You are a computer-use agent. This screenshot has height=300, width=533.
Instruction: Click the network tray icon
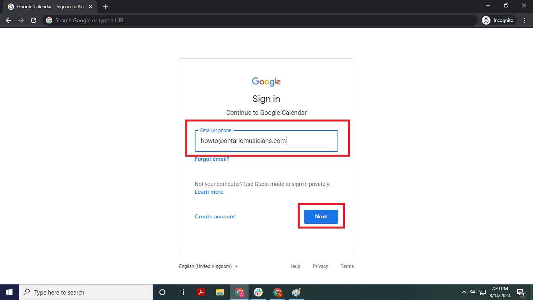pyautogui.click(x=483, y=292)
